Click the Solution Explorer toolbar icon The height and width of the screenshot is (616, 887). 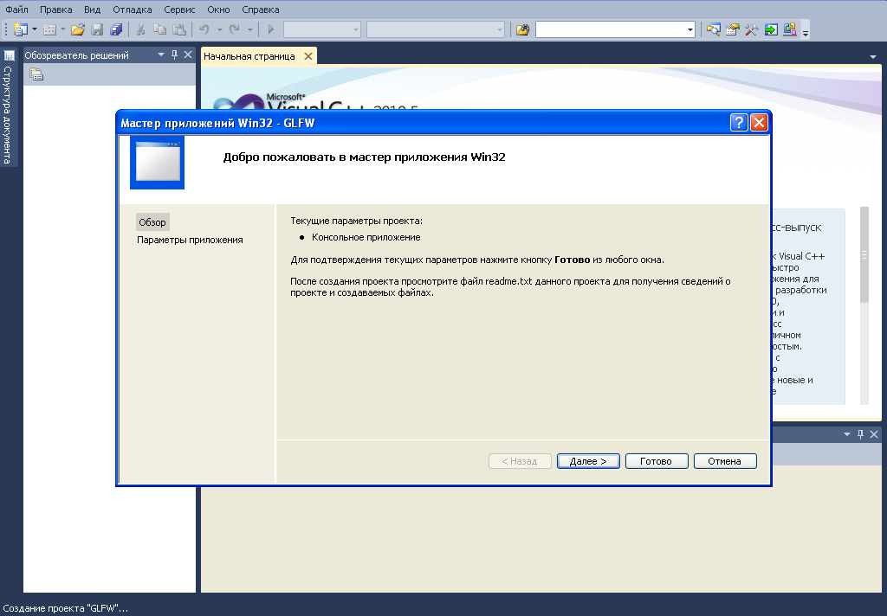click(714, 29)
